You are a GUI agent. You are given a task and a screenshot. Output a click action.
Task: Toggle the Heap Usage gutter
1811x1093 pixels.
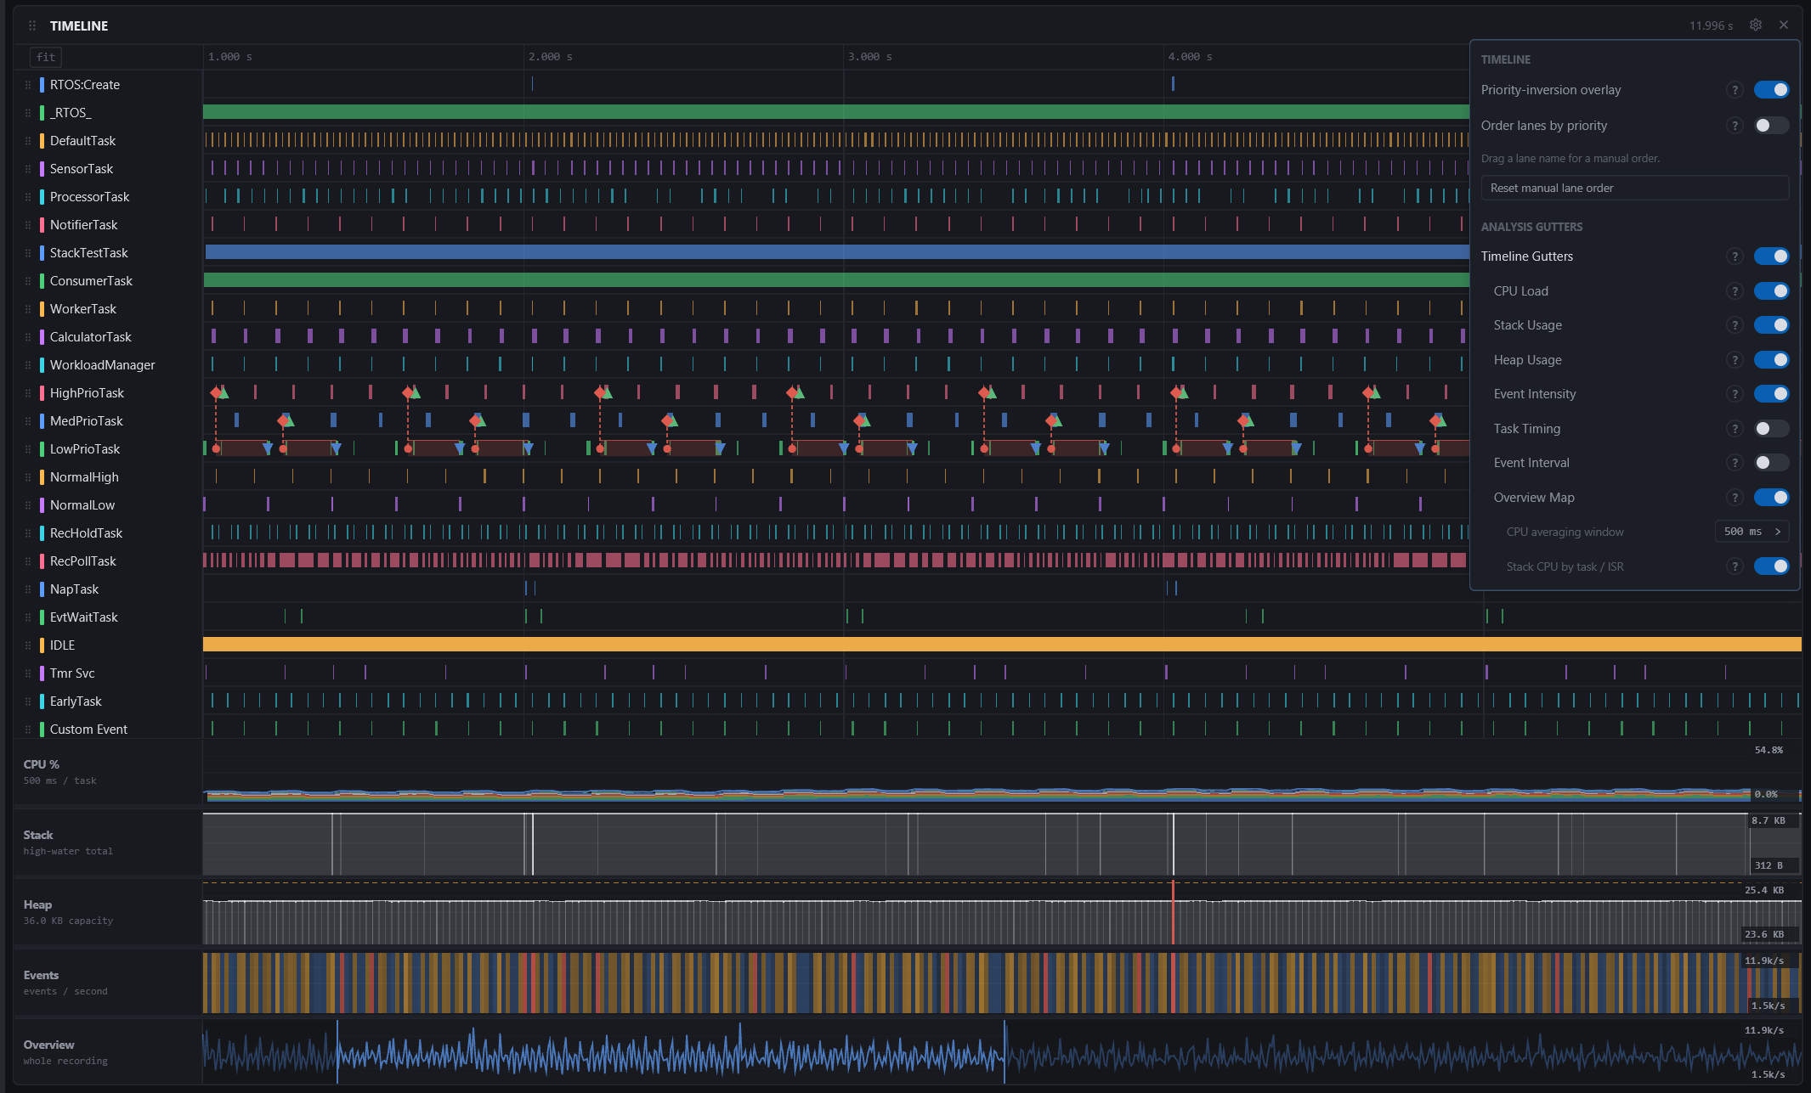pos(1772,360)
